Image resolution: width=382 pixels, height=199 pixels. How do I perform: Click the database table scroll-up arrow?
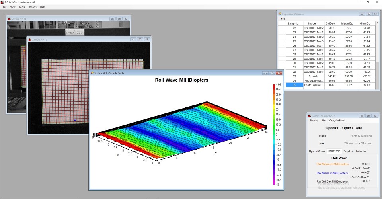point(378,23)
